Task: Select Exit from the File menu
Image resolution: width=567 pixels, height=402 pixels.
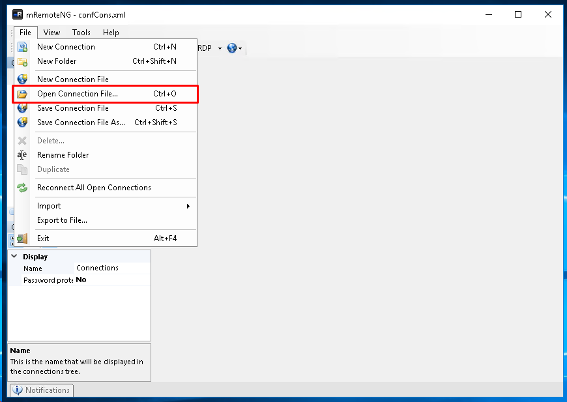Action: coord(106,238)
